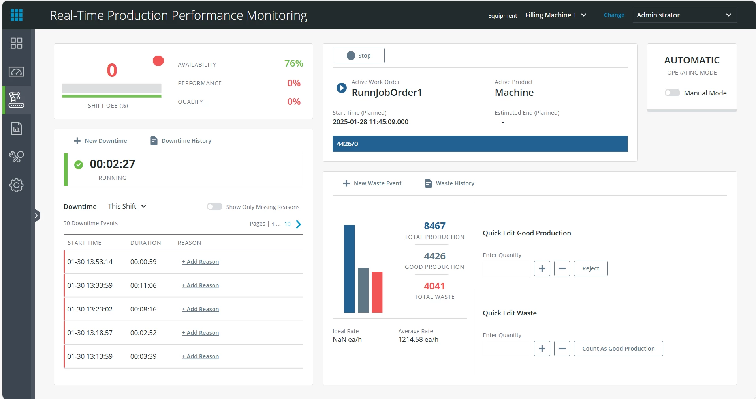Image resolution: width=756 pixels, height=399 pixels.
Task: Increase waste quantity with plus button
Action: tap(542, 349)
